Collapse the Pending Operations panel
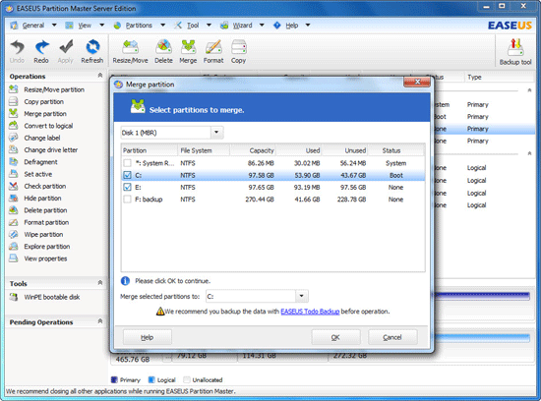Screen dimensions: 541x401 100,321
